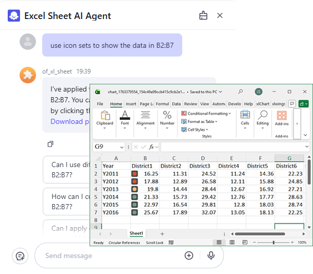Select suggestion 'How can I c... B2:B7?'
This screenshot has width=313, height=274.
pos(66,202)
